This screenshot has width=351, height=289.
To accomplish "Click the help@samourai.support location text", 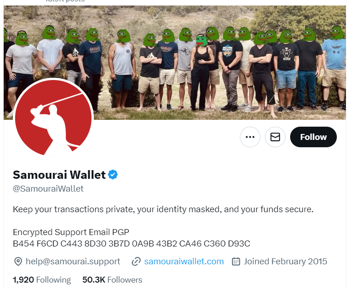I will click(x=73, y=262).
